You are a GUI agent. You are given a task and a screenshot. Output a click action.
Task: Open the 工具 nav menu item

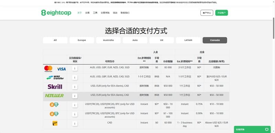(x=95, y=13)
